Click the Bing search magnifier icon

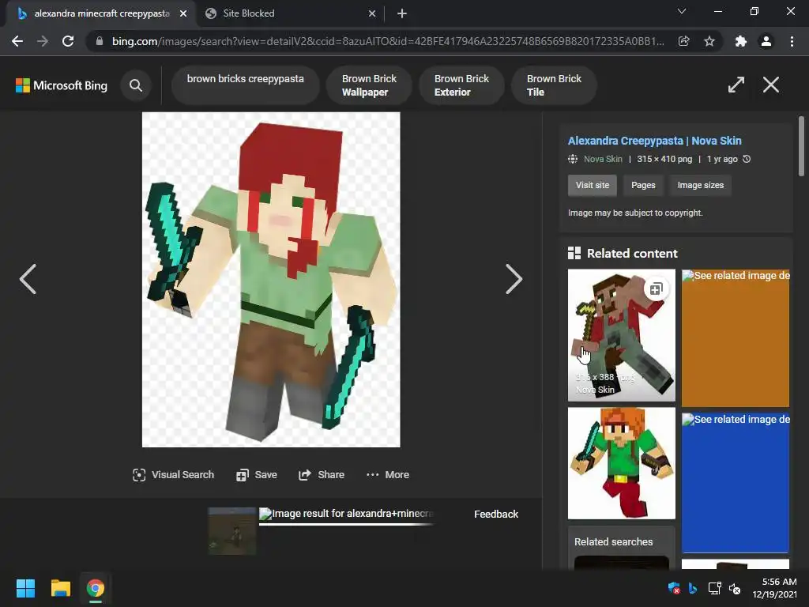pos(136,85)
